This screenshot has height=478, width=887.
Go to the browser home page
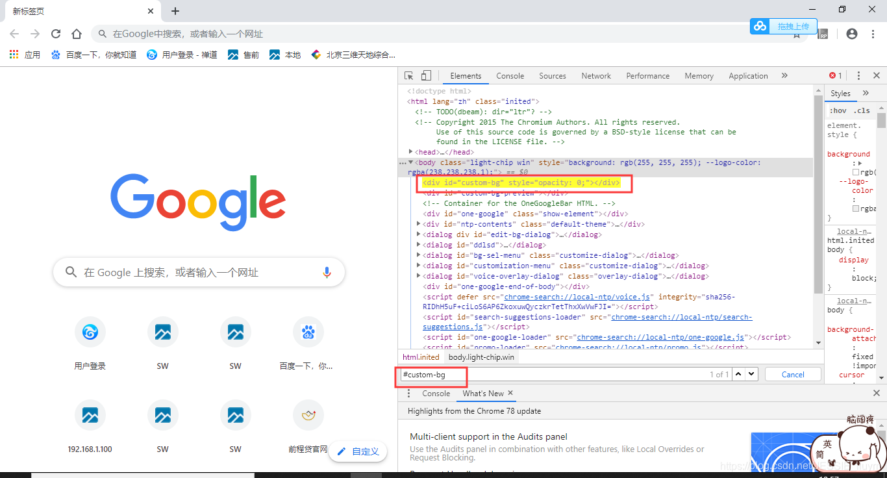(x=77, y=34)
